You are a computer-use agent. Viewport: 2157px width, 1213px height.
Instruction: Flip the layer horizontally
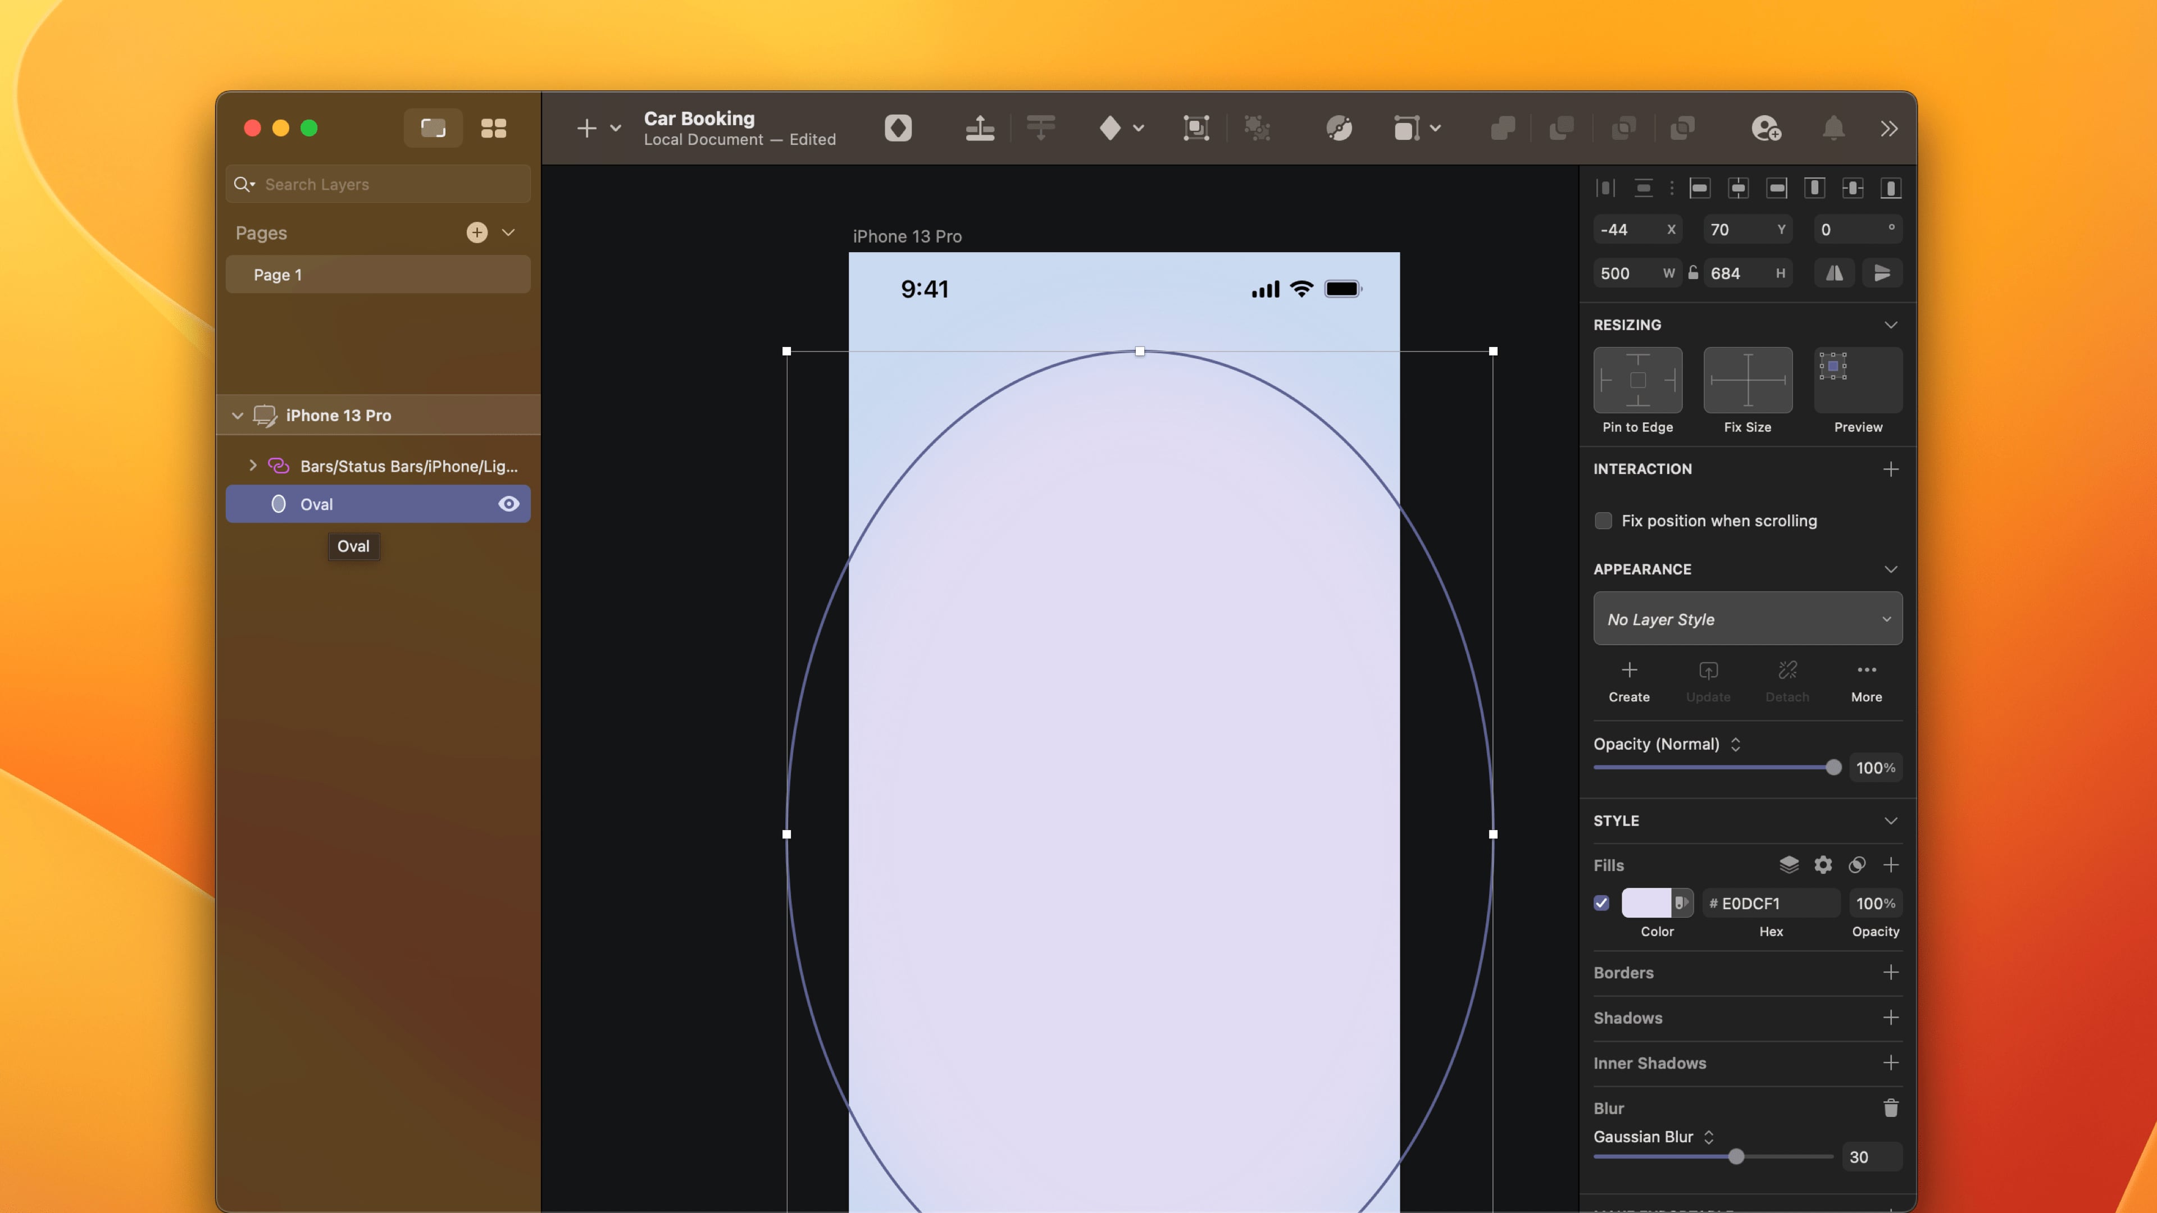[x=1834, y=273]
